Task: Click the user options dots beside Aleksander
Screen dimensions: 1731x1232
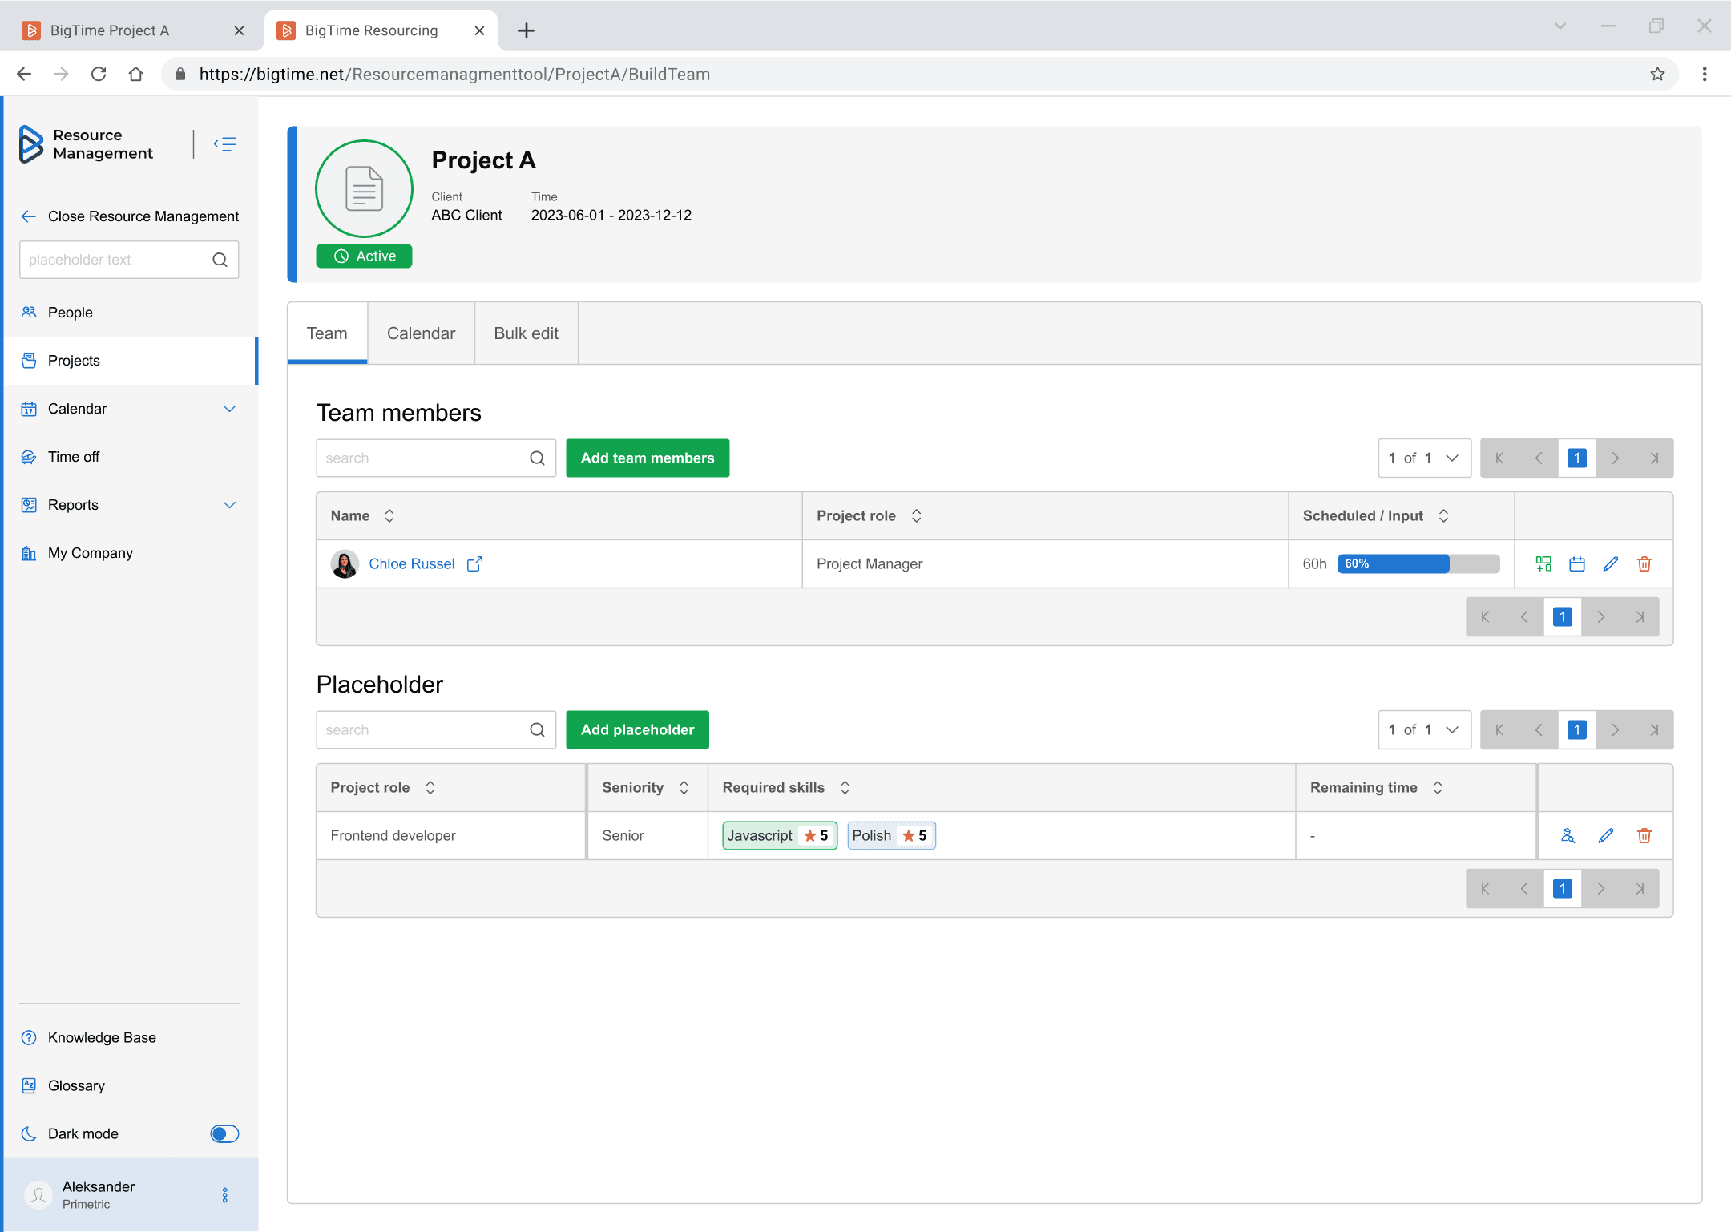Action: coord(224,1194)
